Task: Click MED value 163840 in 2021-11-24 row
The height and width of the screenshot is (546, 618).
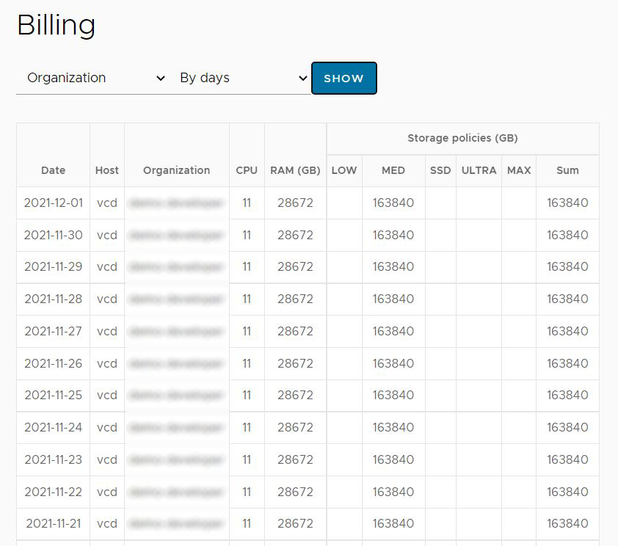Action: pyautogui.click(x=393, y=427)
